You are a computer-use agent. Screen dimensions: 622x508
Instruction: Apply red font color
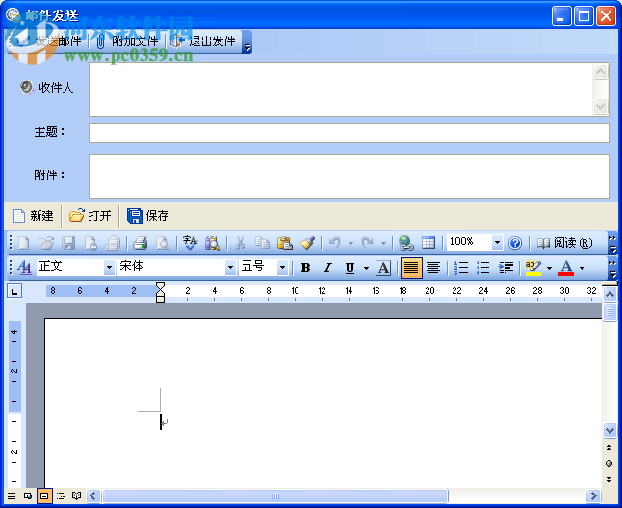566,268
